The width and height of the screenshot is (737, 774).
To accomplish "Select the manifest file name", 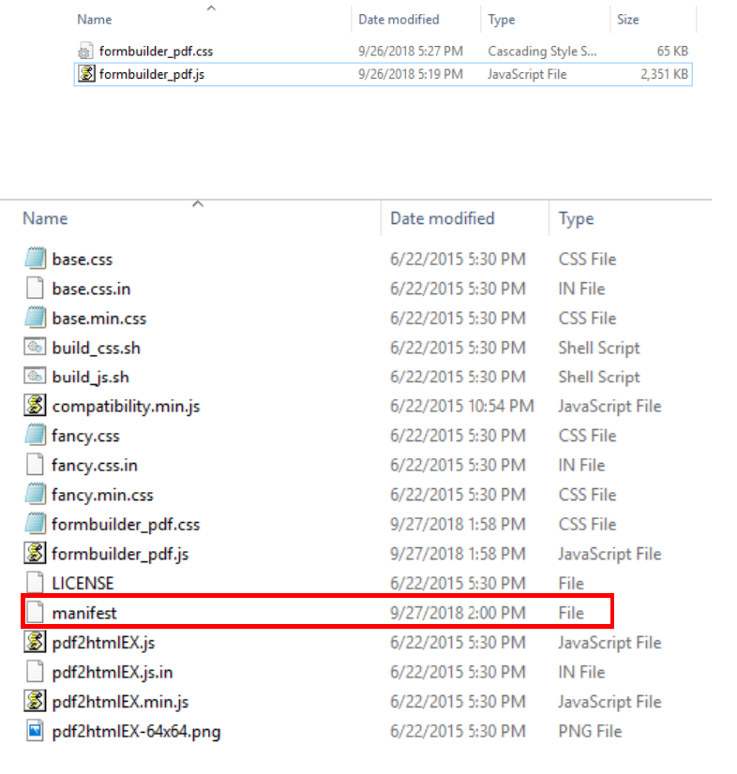I will click(84, 613).
